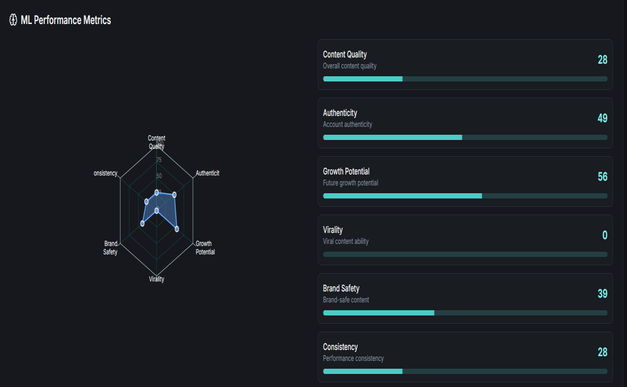The image size is (627, 387).
Task: Click the ML Performance Metrics heading
Action: [x=66, y=20]
